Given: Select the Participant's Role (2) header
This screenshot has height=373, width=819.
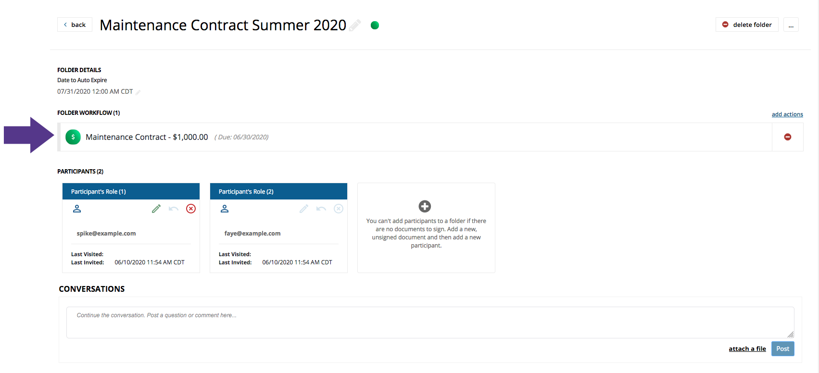Looking at the screenshot, I should (278, 191).
